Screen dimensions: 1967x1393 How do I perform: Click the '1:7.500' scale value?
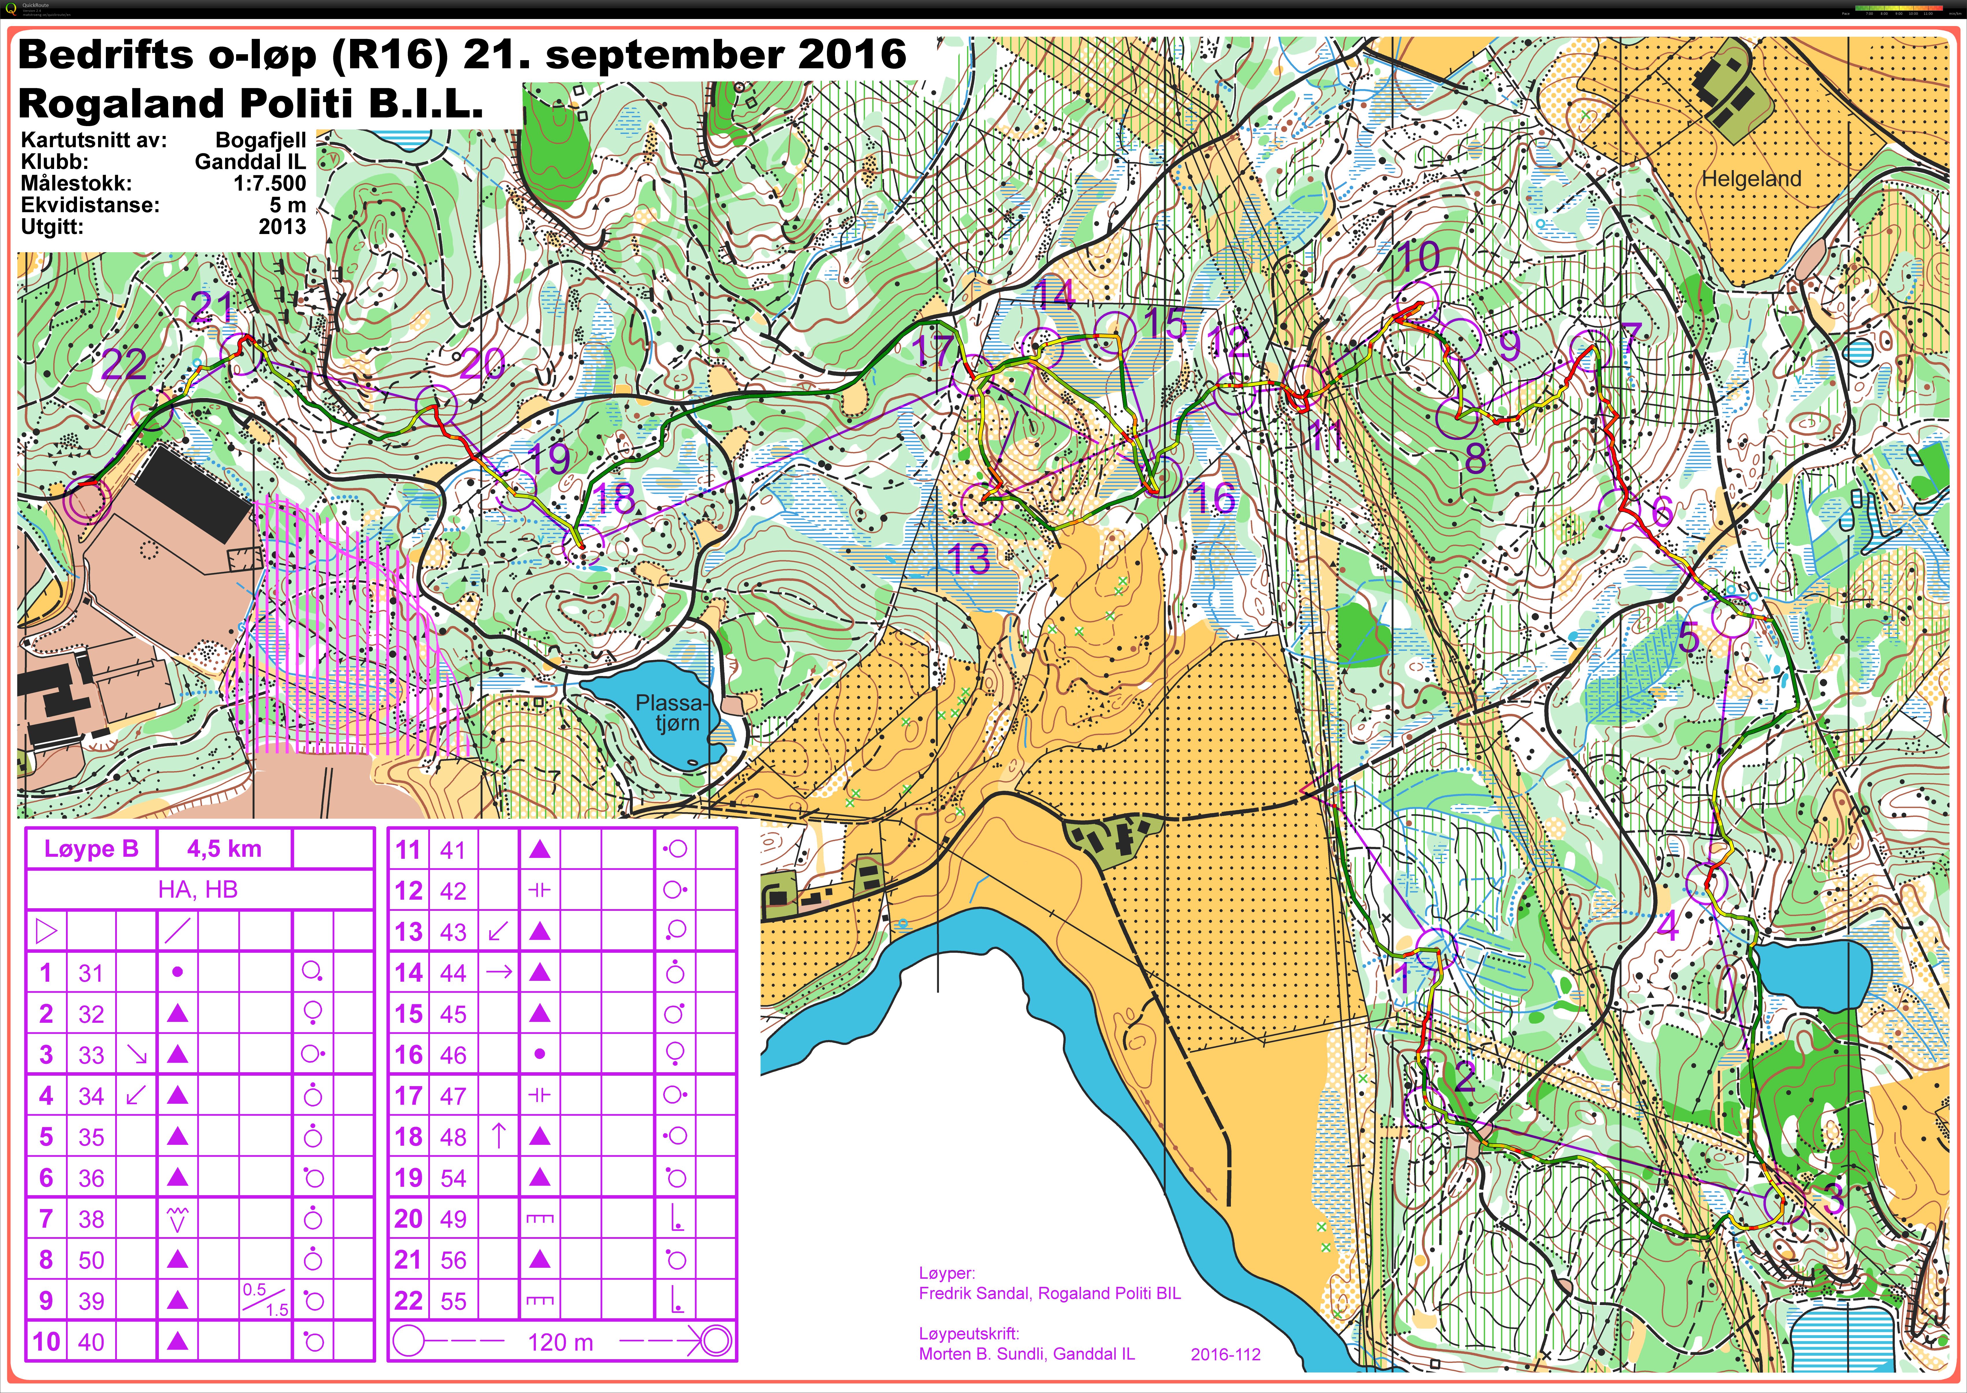pos(269,184)
